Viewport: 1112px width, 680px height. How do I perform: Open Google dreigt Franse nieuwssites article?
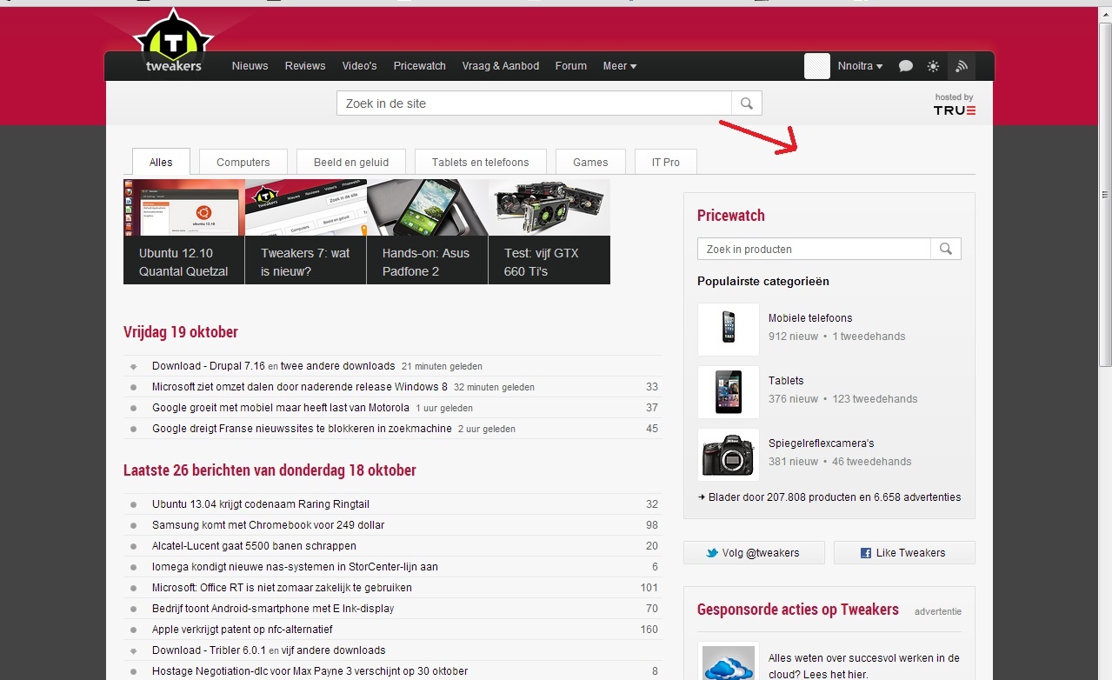[302, 429]
